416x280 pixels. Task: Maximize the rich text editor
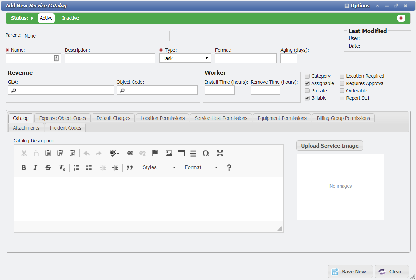click(220, 153)
